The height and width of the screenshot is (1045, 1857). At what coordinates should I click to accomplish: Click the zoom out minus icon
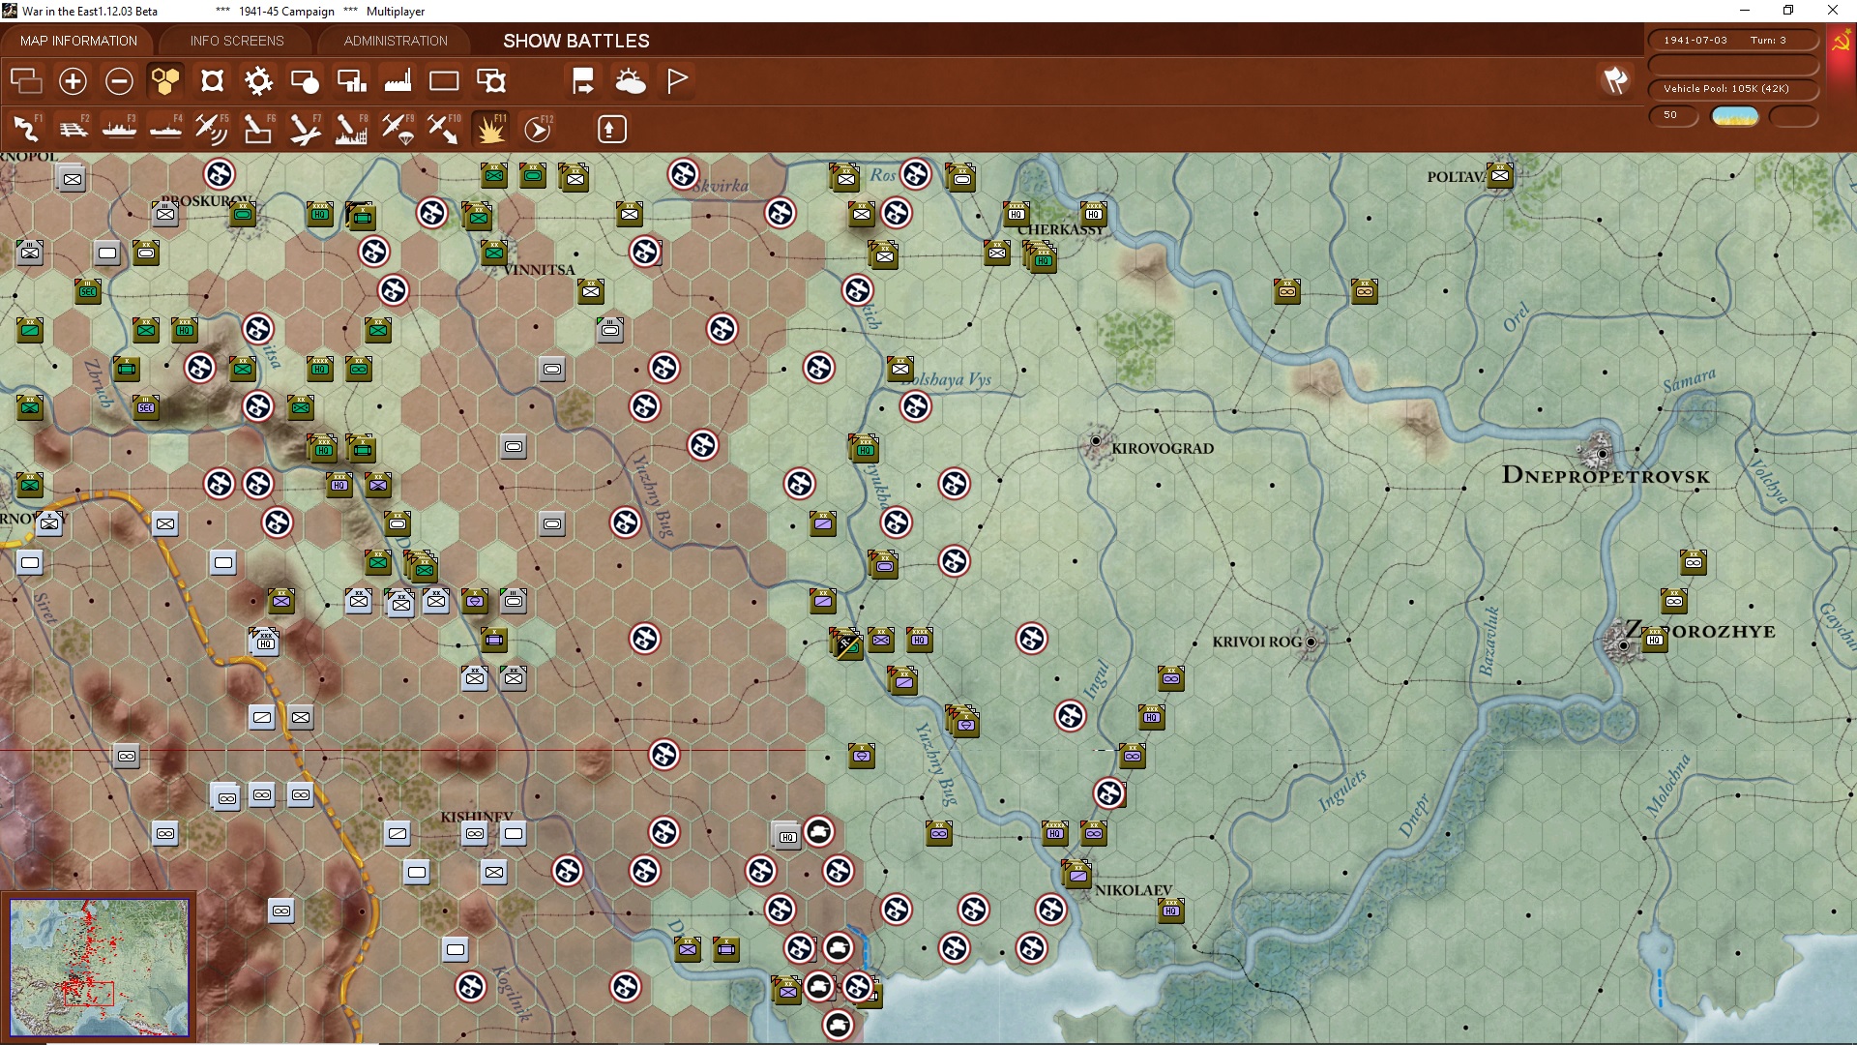(119, 81)
